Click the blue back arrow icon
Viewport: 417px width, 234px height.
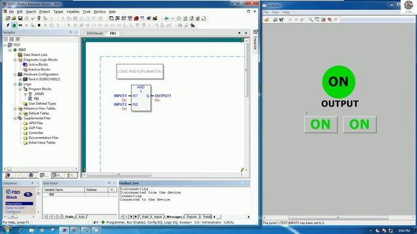(x=167, y=19)
